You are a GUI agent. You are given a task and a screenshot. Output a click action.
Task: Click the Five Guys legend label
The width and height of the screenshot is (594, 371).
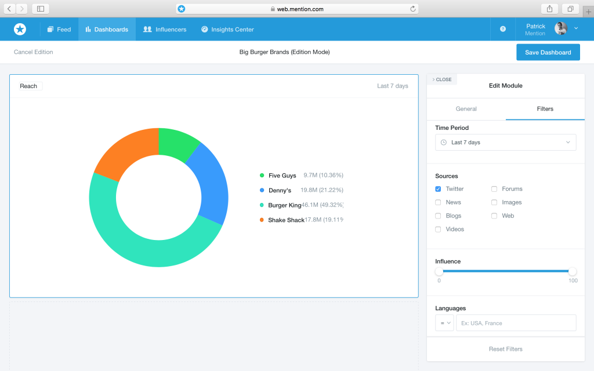(282, 176)
